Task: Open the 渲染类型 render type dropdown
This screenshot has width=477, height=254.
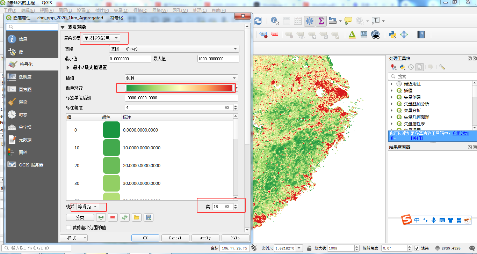Action: pos(101,38)
